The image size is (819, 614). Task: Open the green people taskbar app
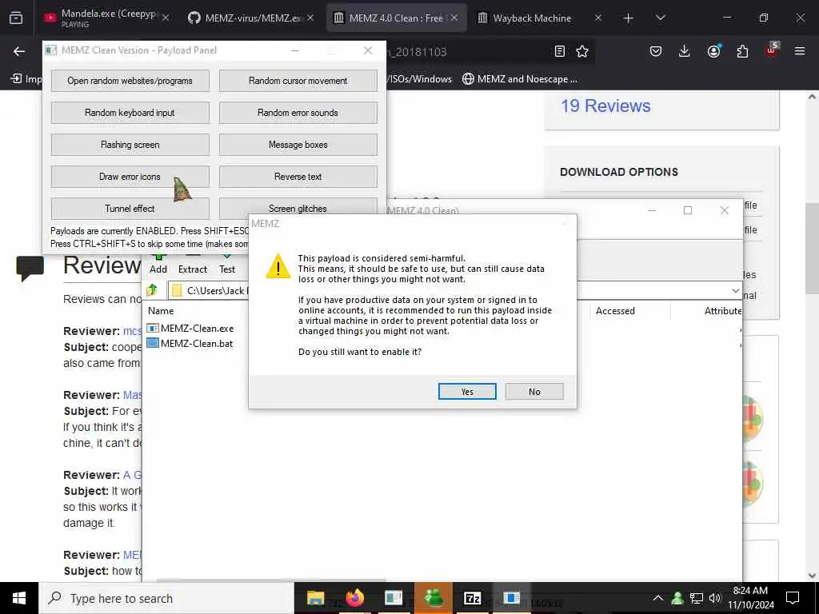tap(433, 598)
